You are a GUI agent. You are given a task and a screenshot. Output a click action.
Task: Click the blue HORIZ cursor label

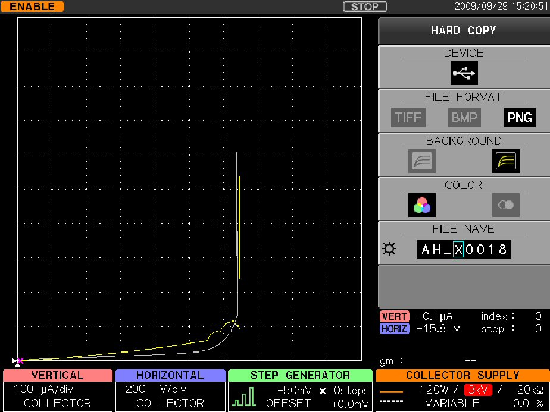tap(394, 329)
